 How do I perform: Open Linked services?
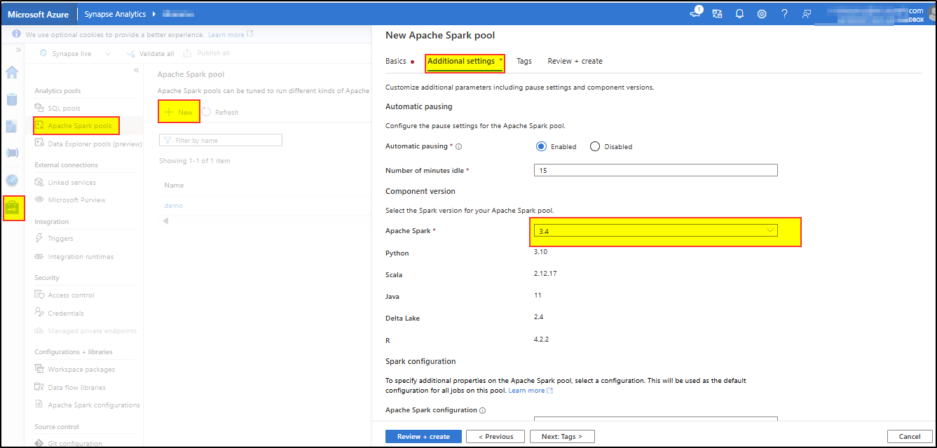click(x=71, y=182)
